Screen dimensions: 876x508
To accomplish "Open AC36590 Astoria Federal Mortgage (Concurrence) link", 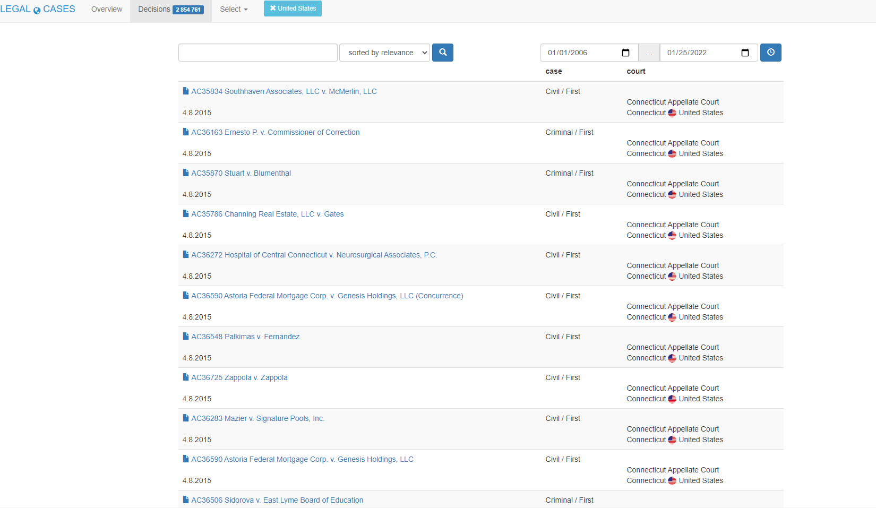I will [327, 296].
